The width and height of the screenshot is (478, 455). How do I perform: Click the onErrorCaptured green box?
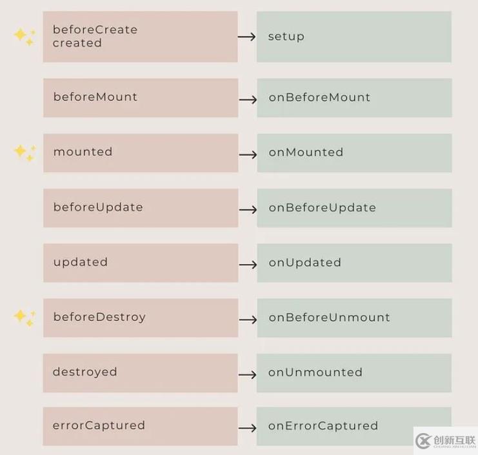coord(354,426)
